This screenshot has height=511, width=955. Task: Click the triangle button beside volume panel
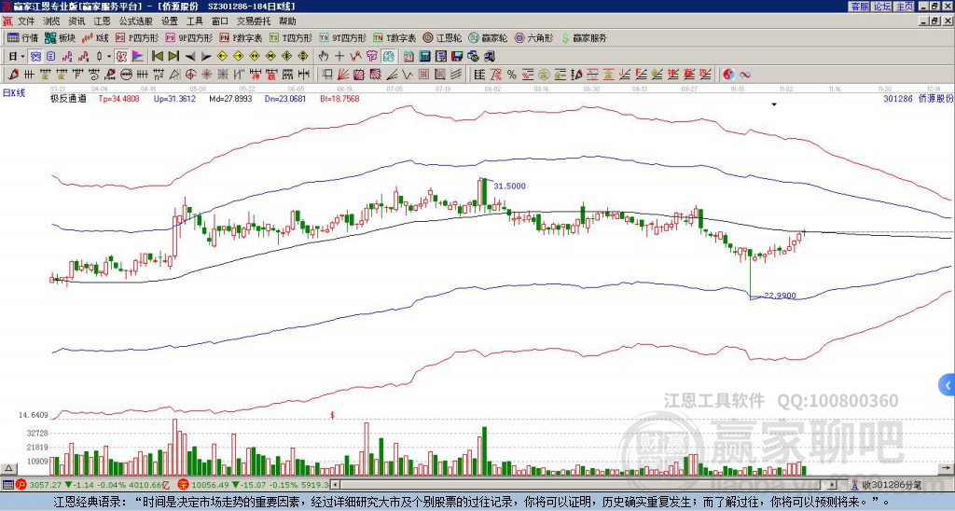(8, 468)
